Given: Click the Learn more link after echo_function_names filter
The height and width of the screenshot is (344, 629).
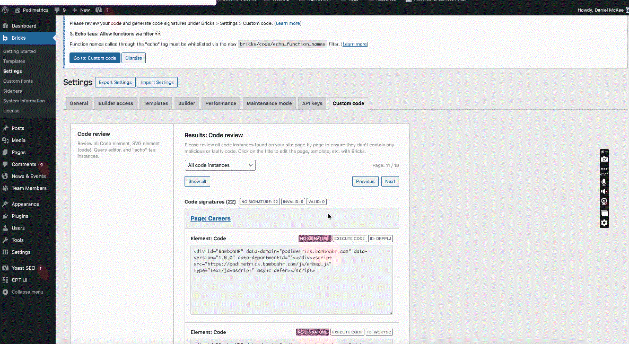Looking at the screenshot, I should (355, 44).
